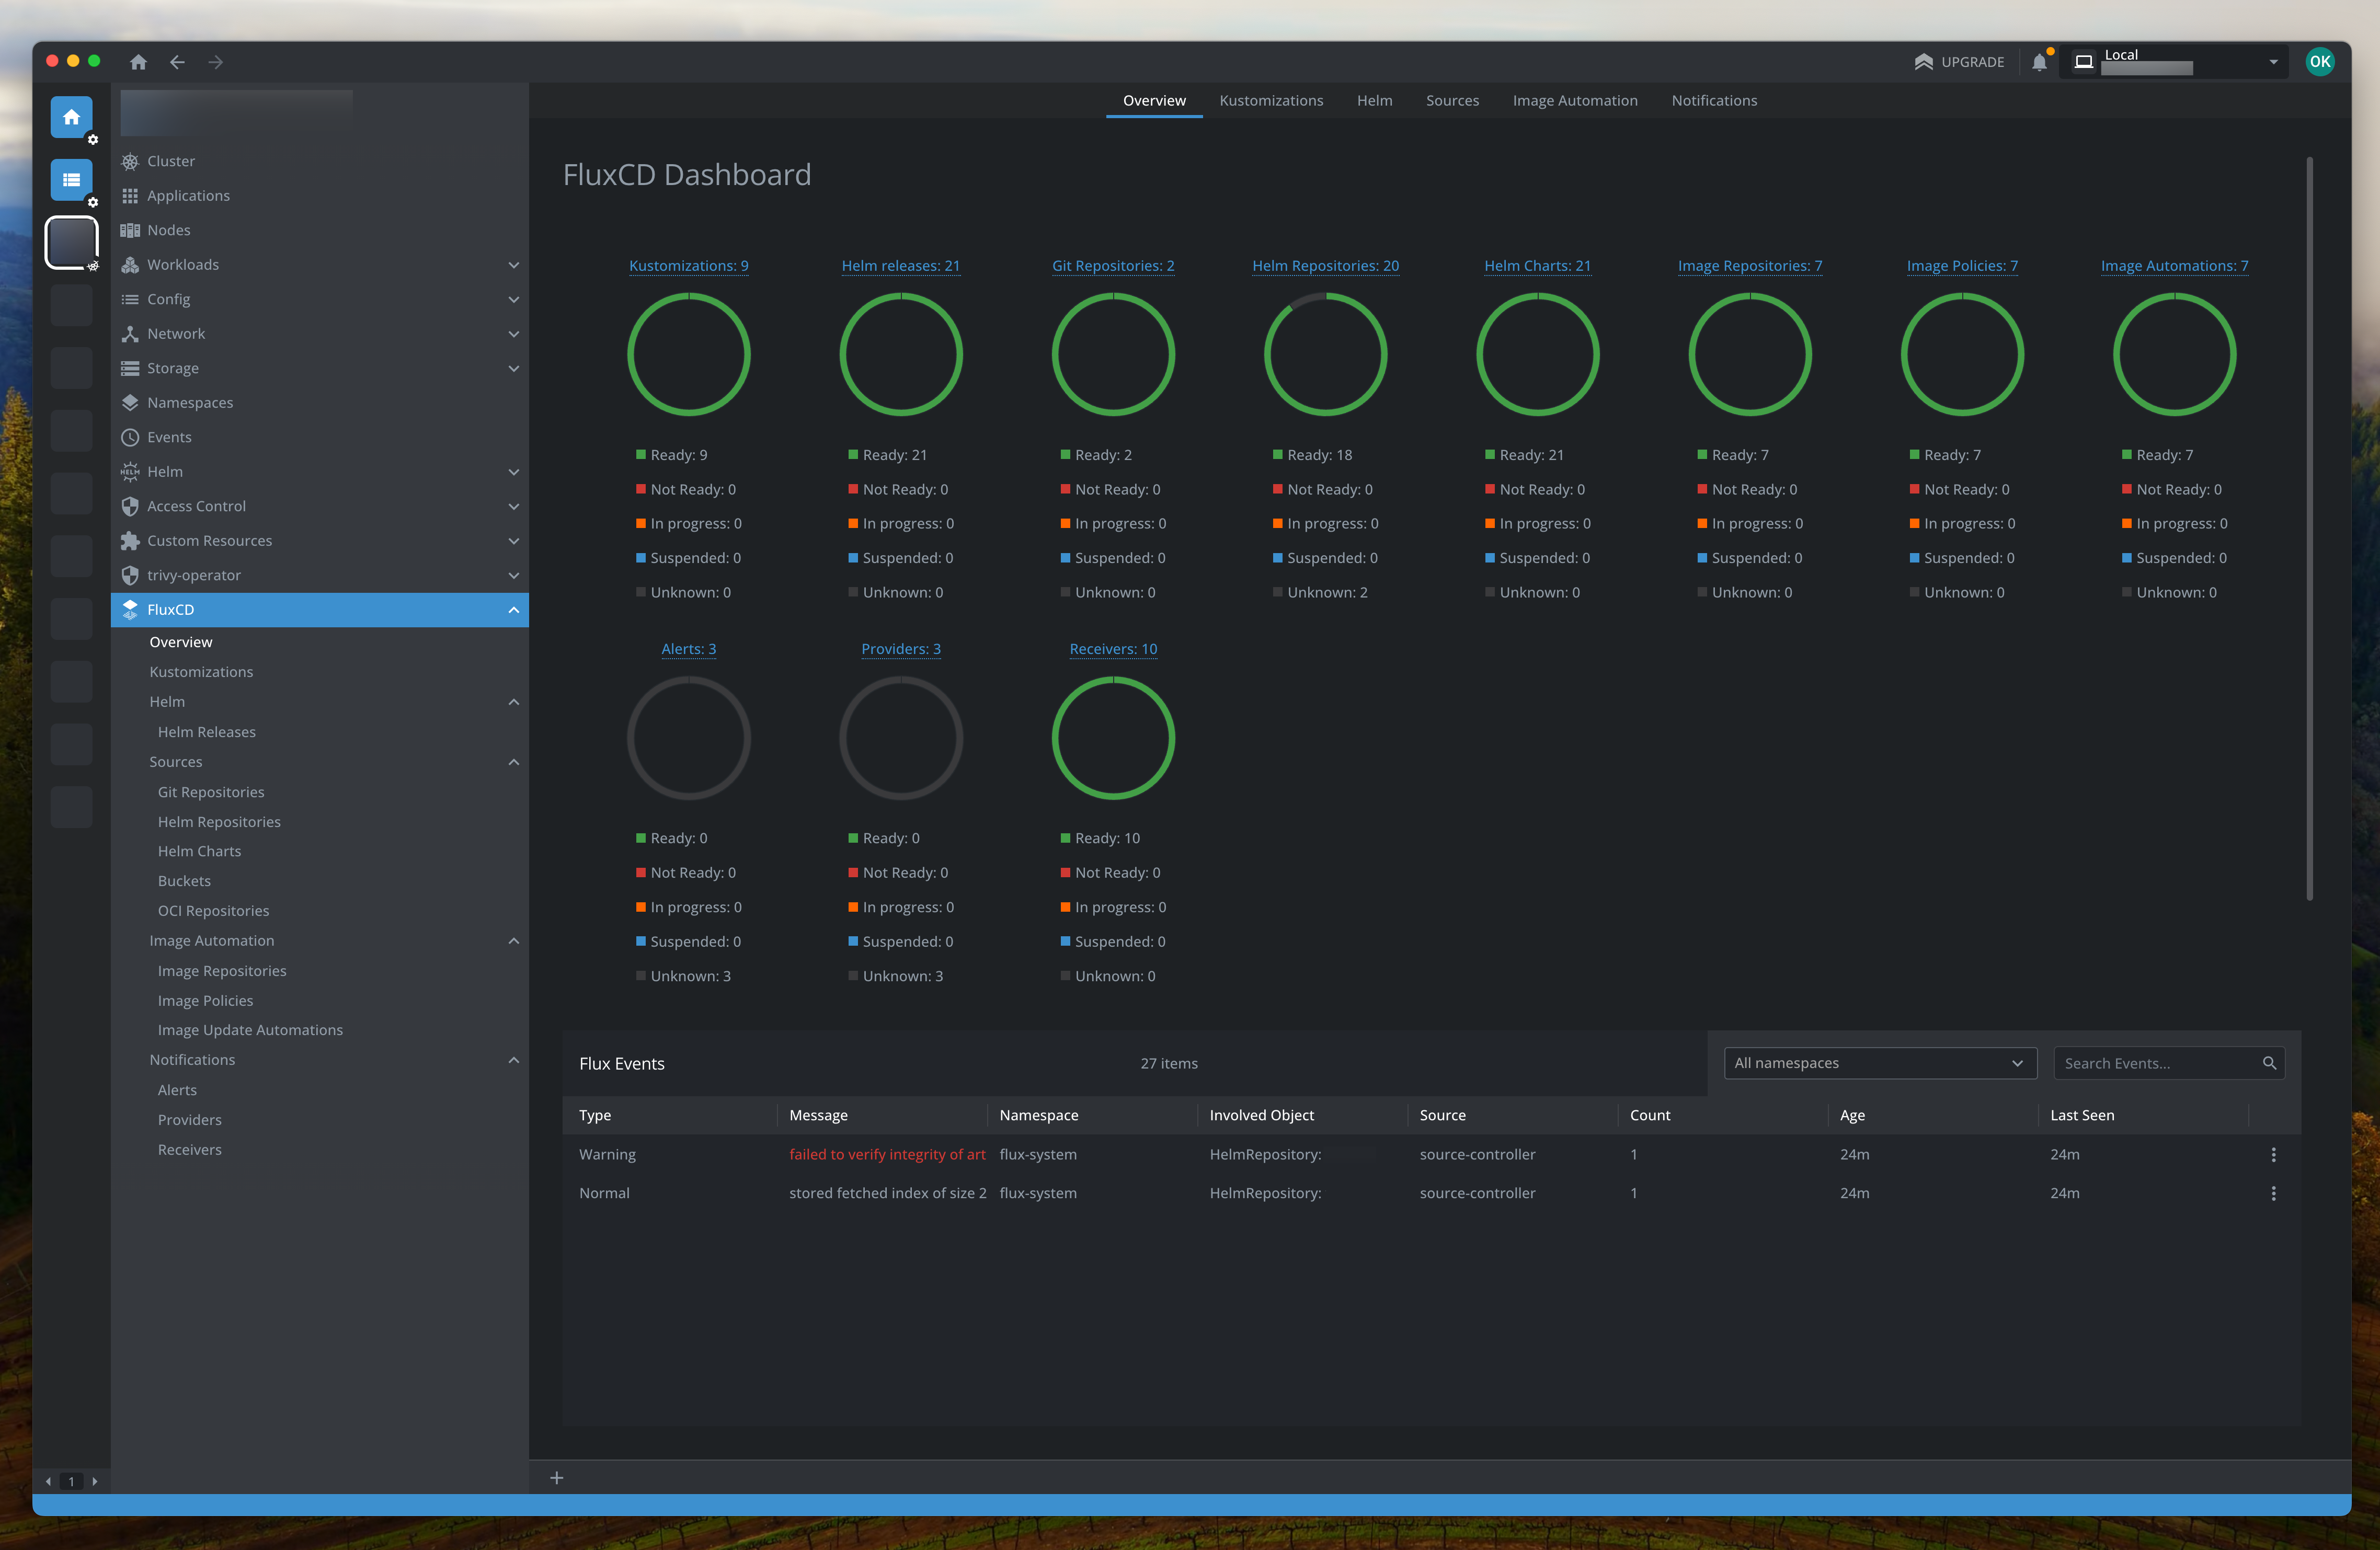Add a new terminal tab with plus
Viewport: 2380px width, 1550px height.
557,1478
